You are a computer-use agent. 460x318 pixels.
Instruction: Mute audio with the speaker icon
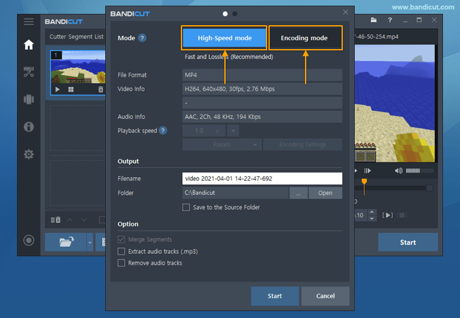pyautogui.click(x=398, y=171)
